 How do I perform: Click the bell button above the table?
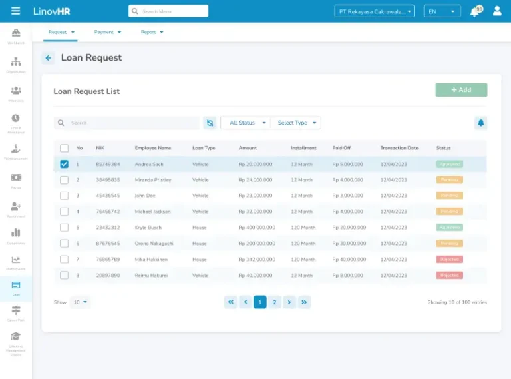click(480, 123)
